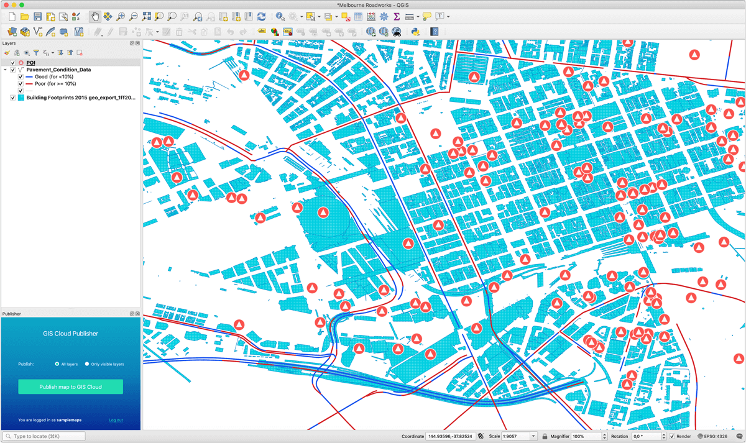
Task: Float the Layers panel with dock button
Action: point(132,43)
